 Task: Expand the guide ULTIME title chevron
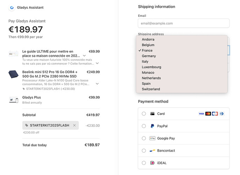(x=84, y=56)
